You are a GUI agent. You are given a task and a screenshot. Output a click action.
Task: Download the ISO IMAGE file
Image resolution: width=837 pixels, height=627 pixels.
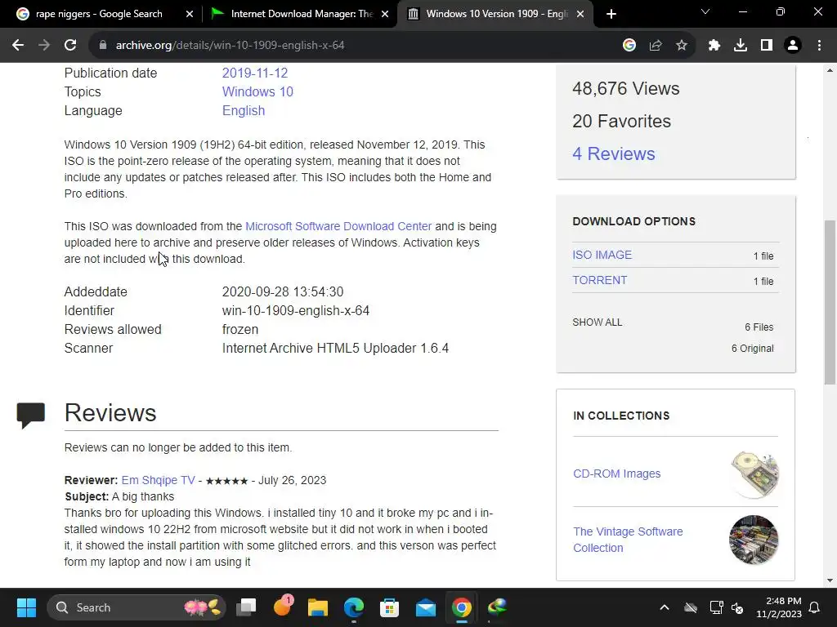602,255
